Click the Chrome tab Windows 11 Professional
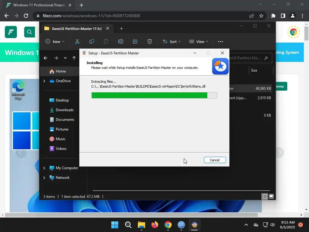 [39, 5]
